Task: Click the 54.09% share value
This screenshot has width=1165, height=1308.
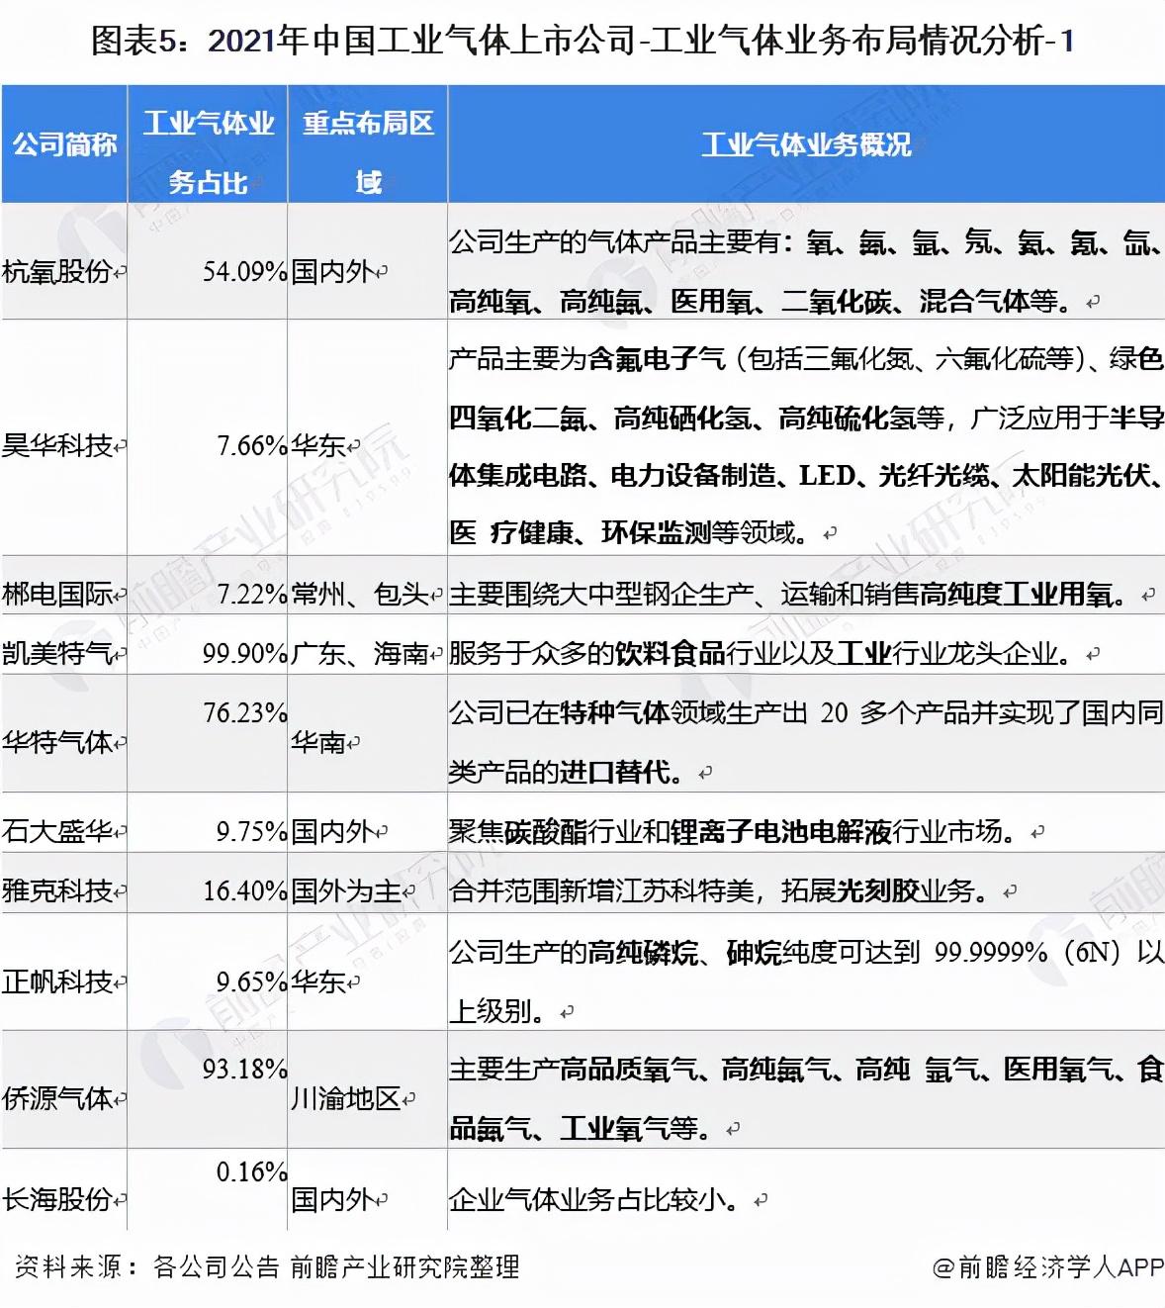Action: (x=244, y=271)
